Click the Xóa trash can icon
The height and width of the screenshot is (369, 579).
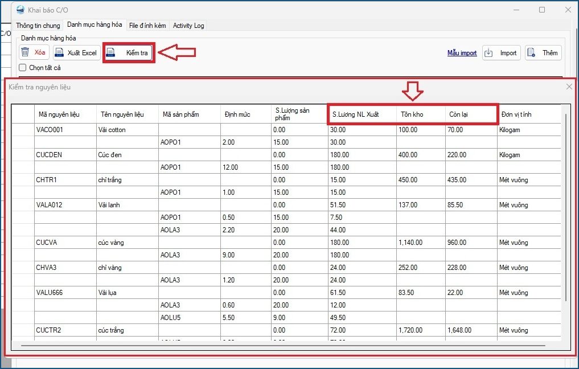coord(25,52)
